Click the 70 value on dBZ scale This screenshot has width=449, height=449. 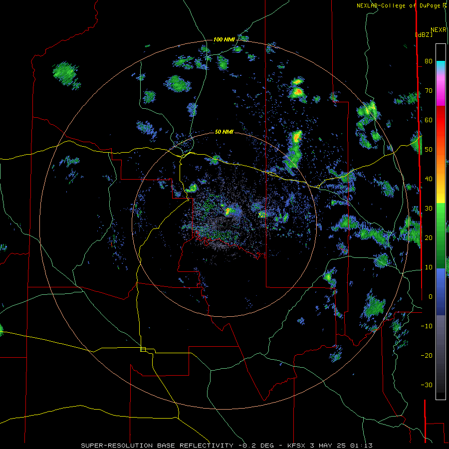(429, 90)
